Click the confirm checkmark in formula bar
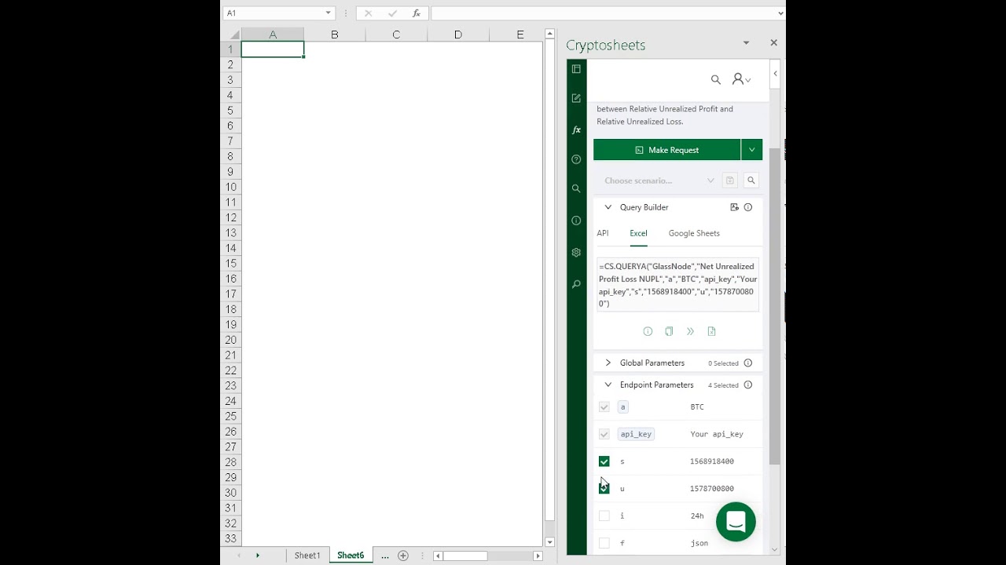The height and width of the screenshot is (565, 1006). point(392,13)
